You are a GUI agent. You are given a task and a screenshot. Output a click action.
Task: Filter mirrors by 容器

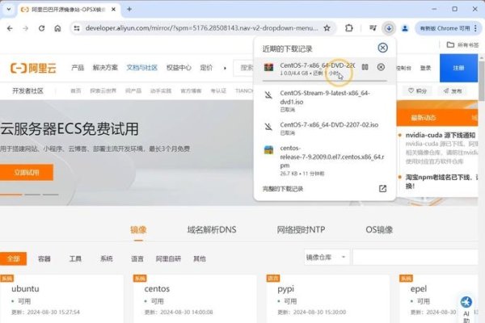(x=44, y=258)
